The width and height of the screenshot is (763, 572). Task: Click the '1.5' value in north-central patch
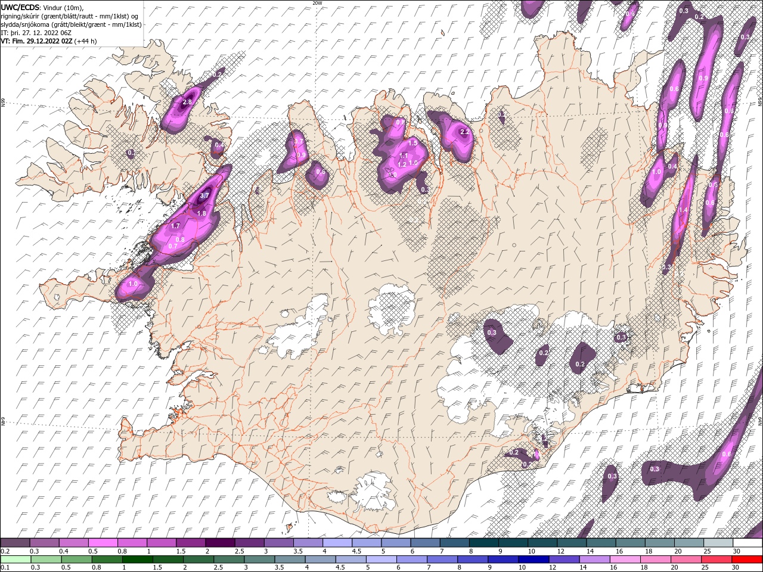pos(412,144)
